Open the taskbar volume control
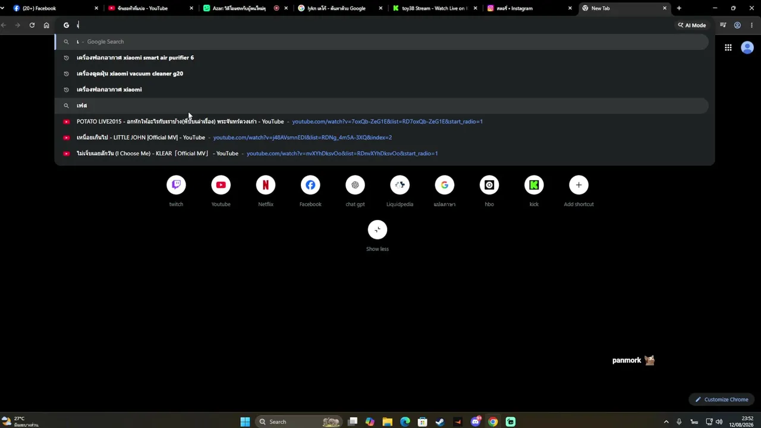Image resolution: width=761 pixels, height=428 pixels. click(x=719, y=422)
